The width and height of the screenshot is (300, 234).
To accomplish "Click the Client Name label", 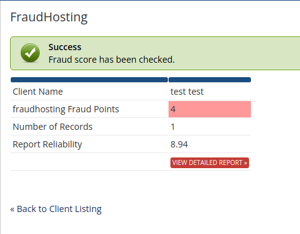I will 38,92.
